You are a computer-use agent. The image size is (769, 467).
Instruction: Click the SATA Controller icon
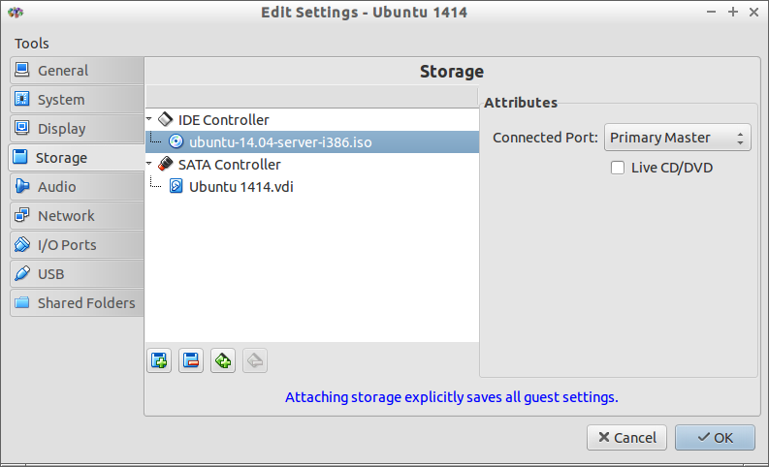(x=165, y=164)
